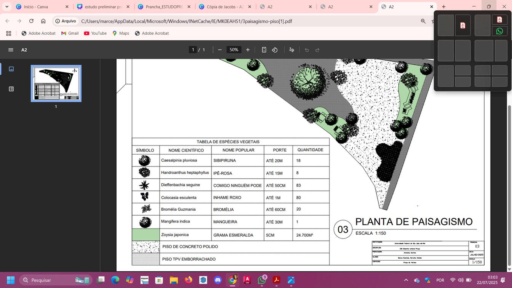Undo the last annotation
This screenshot has height=288, width=512.
[x=307, y=50]
